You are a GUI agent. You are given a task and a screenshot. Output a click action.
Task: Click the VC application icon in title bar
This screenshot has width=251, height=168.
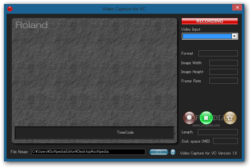pos(10,9)
